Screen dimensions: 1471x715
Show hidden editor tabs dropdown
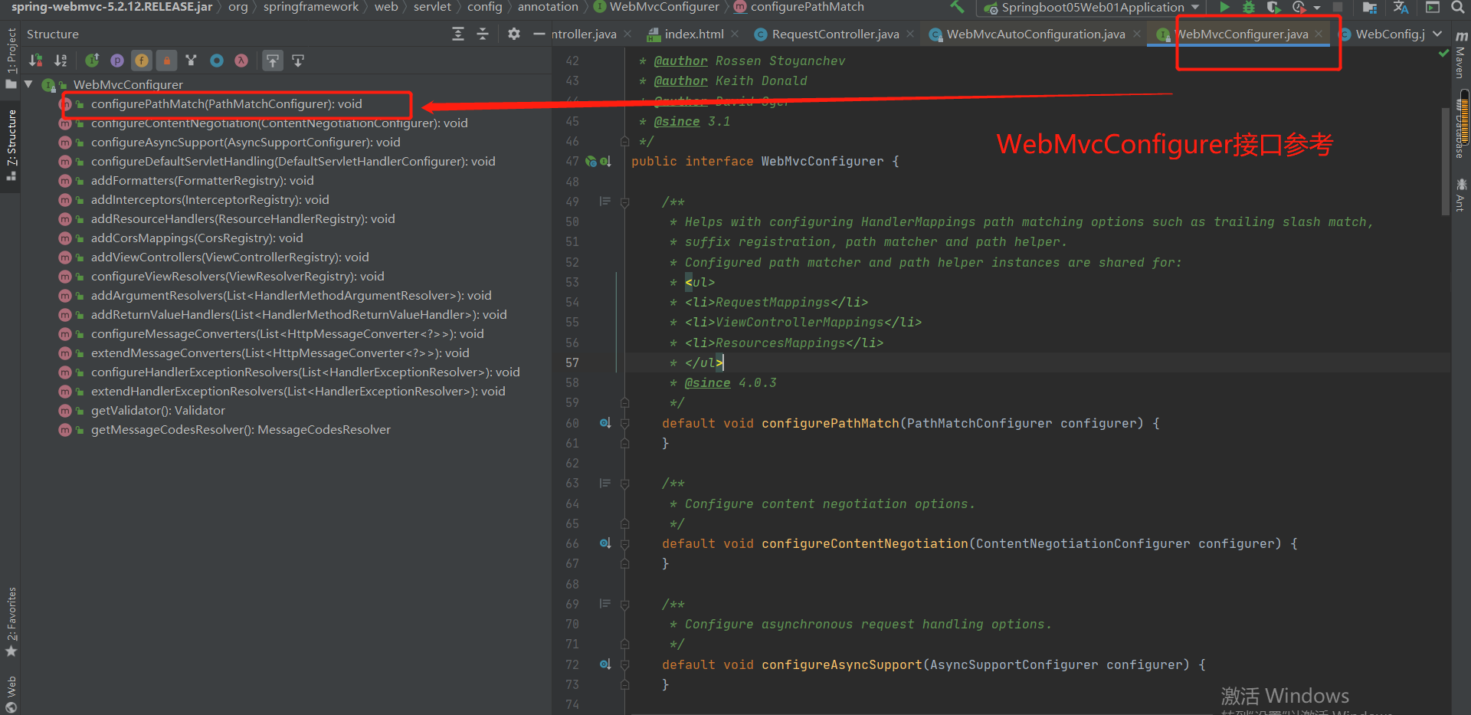1437,34
